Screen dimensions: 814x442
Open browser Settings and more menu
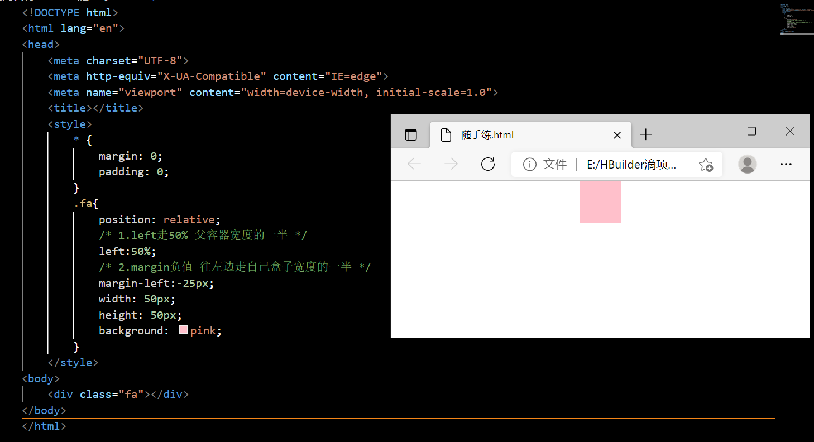click(x=786, y=164)
